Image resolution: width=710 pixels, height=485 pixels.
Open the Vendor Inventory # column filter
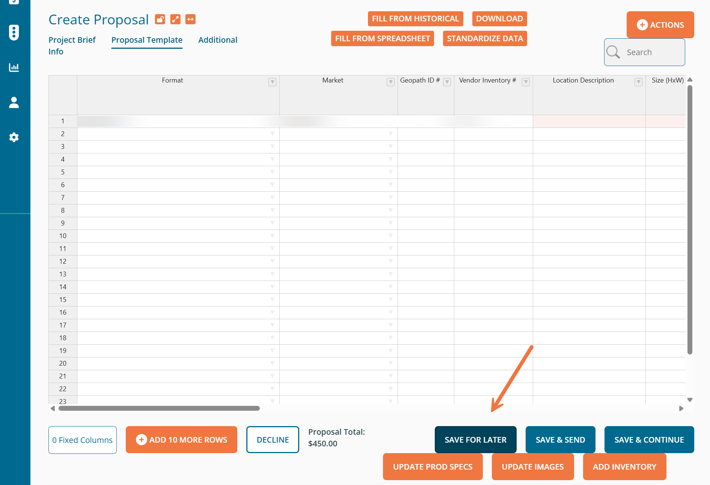coord(526,82)
